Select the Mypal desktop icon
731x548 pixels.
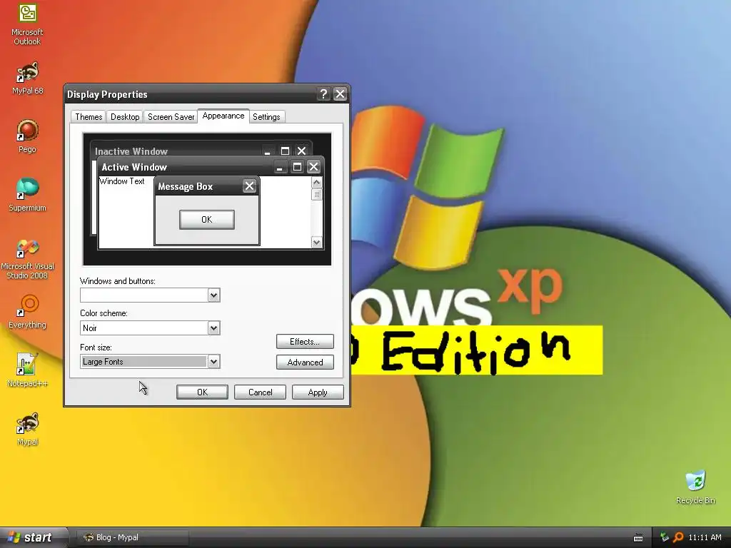(x=27, y=429)
